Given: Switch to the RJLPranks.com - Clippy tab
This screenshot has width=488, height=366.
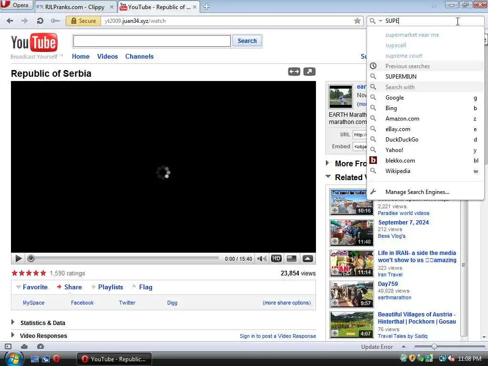Looking at the screenshot, I should [x=75, y=7].
